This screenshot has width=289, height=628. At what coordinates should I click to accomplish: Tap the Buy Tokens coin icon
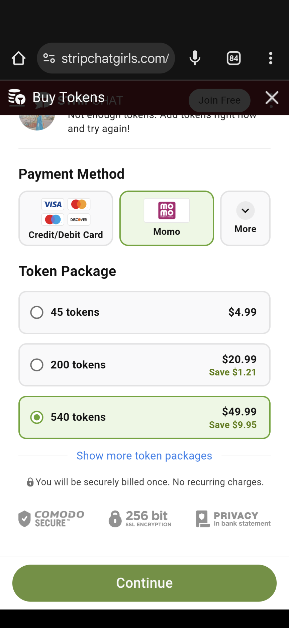point(17,97)
